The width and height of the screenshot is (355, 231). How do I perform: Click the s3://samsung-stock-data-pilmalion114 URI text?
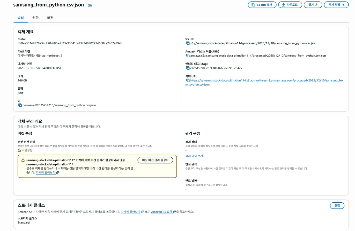point(253,43)
